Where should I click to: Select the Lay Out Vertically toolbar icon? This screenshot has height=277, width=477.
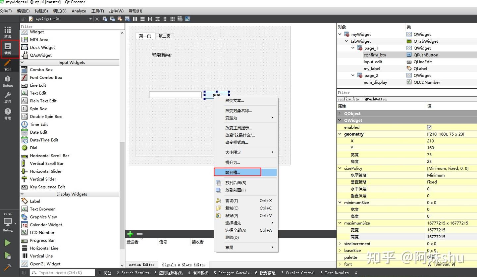coord(142,19)
